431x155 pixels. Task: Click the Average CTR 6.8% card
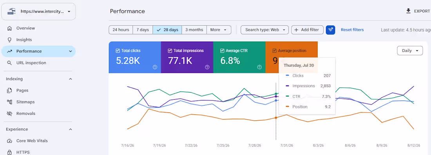(239, 57)
